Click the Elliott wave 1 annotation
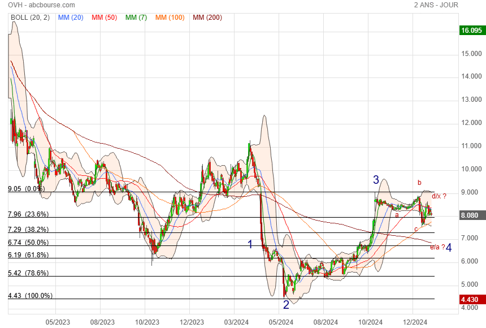Image resolution: width=486 pixels, height=328 pixels. (250, 244)
